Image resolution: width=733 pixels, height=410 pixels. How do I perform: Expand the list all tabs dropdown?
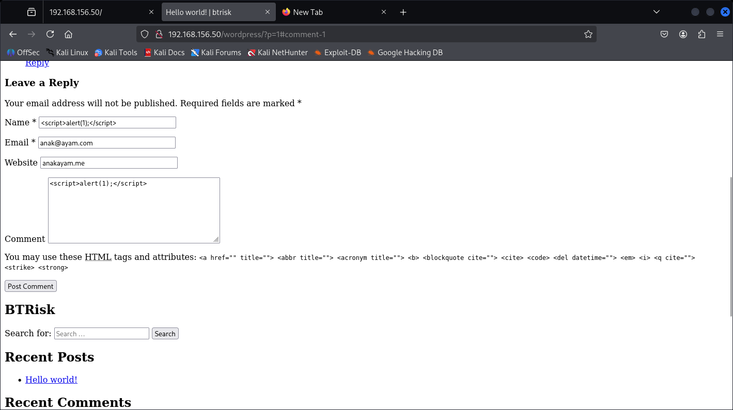pyautogui.click(x=657, y=12)
